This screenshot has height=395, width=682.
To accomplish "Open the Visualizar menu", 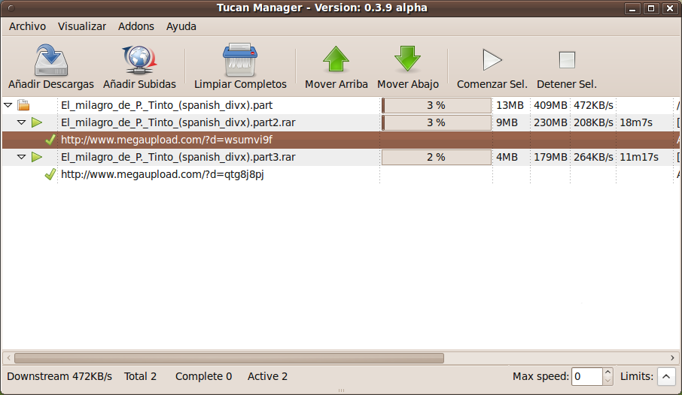I will pos(82,26).
